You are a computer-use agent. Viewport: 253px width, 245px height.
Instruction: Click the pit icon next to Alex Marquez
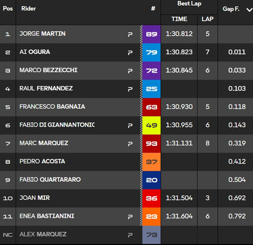[x=130, y=235]
